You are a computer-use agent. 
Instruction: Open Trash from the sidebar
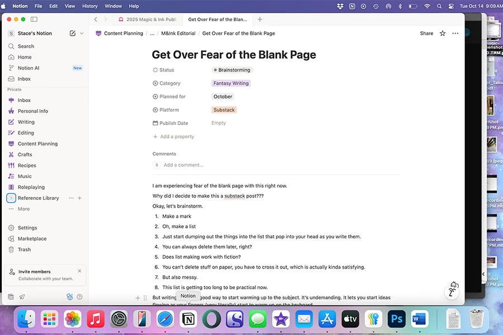23,249
